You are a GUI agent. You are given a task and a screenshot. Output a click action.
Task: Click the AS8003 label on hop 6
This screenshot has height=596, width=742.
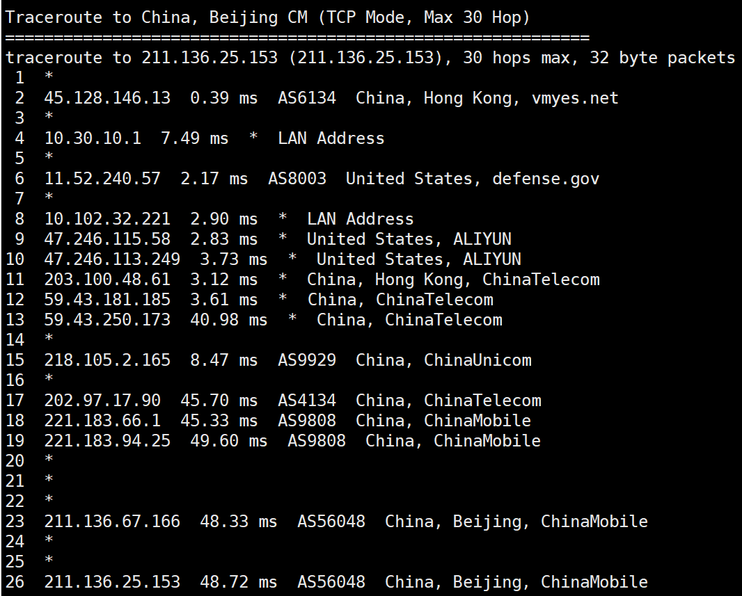click(297, 179)
